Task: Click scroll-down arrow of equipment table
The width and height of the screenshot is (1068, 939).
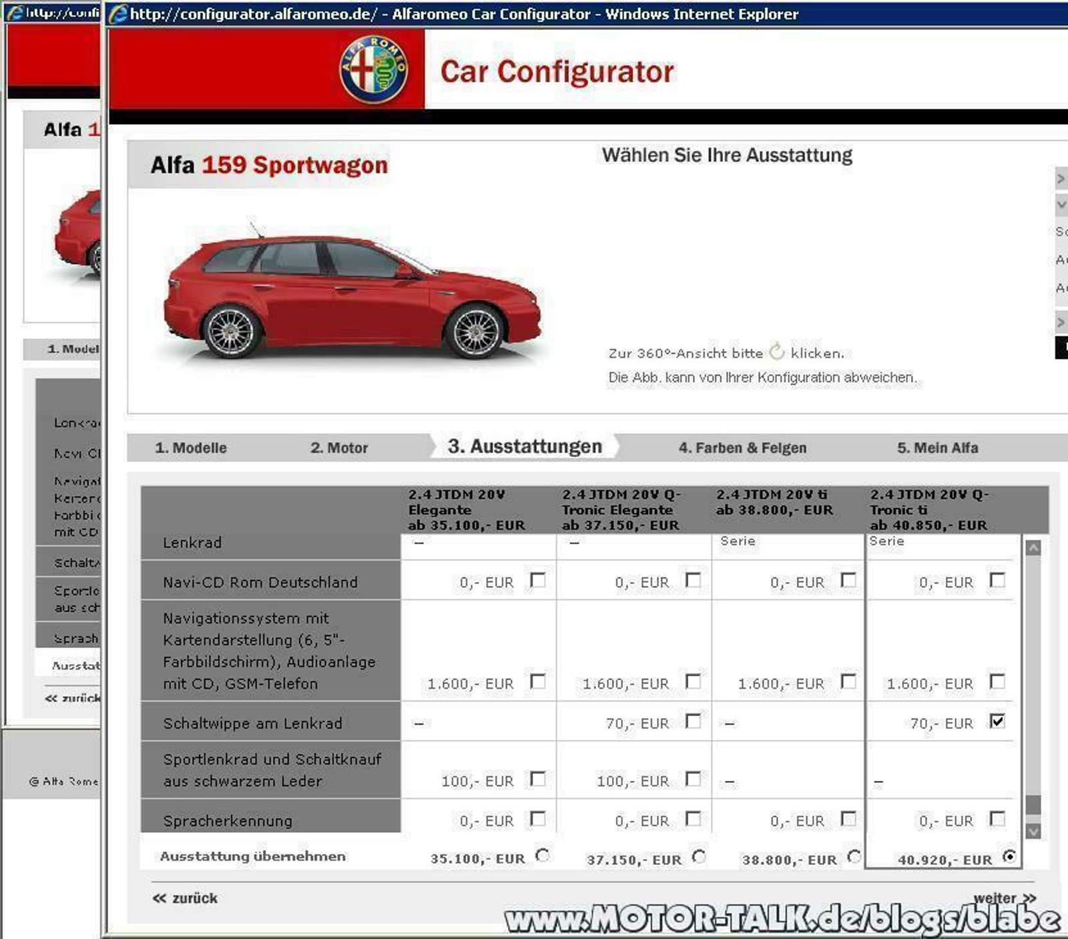Action: pyautogui.click(x=1033, y=831)
